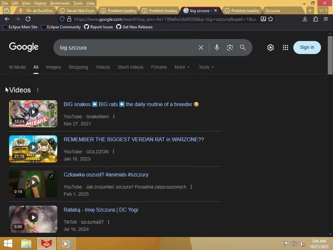Click the Google logo
The height and width of the screenshot is (250, 333).
click(24, 47)
